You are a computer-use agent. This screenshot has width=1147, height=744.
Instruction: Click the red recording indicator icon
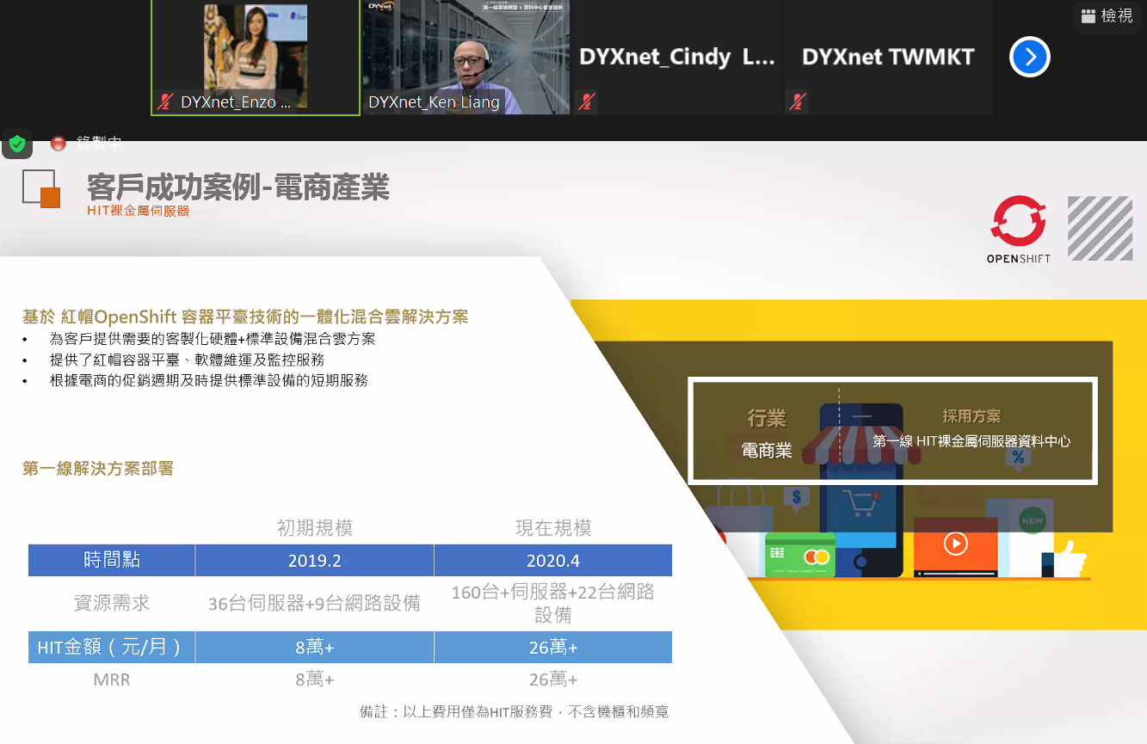click(x=58, y=144)
